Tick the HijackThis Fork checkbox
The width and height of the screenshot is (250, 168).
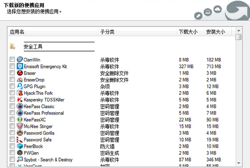coord(12,93)
